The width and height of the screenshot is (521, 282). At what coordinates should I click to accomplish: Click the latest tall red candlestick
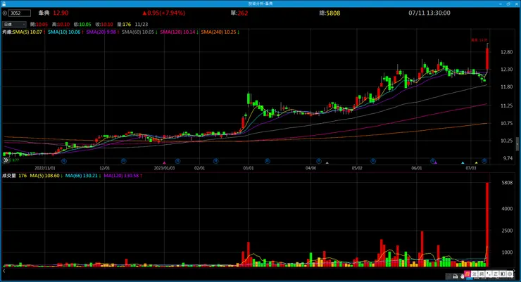click(487, 59)
